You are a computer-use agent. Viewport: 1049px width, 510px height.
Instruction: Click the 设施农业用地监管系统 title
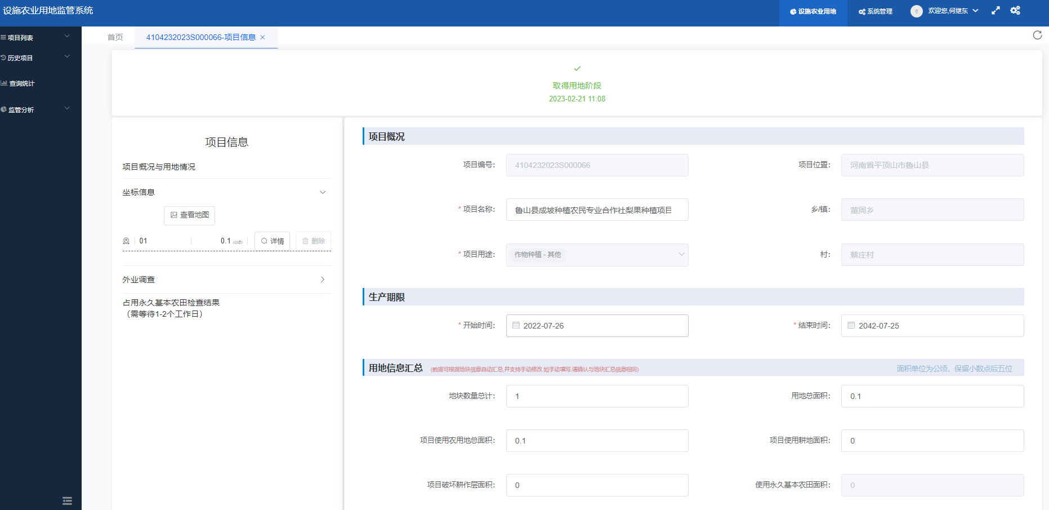[48, 11]
